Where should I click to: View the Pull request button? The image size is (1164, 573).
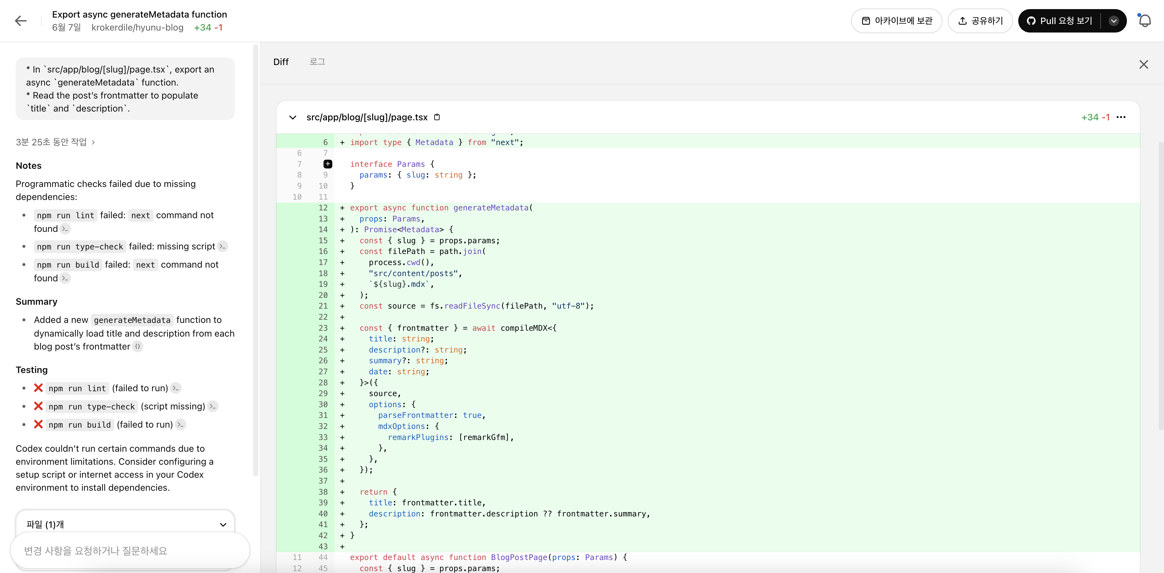(x=1060, y=21)
